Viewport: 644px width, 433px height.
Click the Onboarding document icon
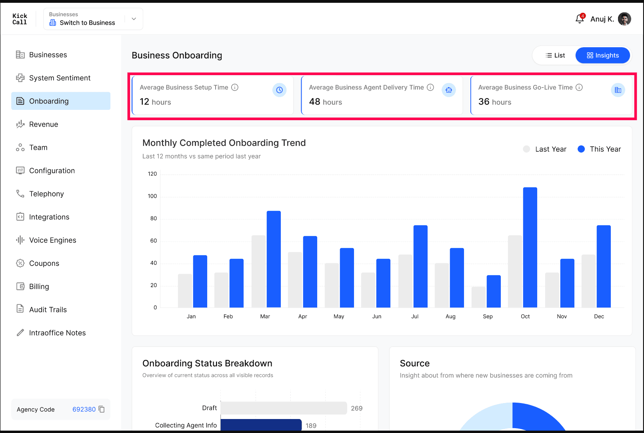click(x=20, y=101)
